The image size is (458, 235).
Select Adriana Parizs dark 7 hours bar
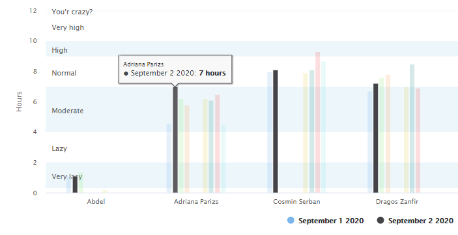[x=175, y=140]
